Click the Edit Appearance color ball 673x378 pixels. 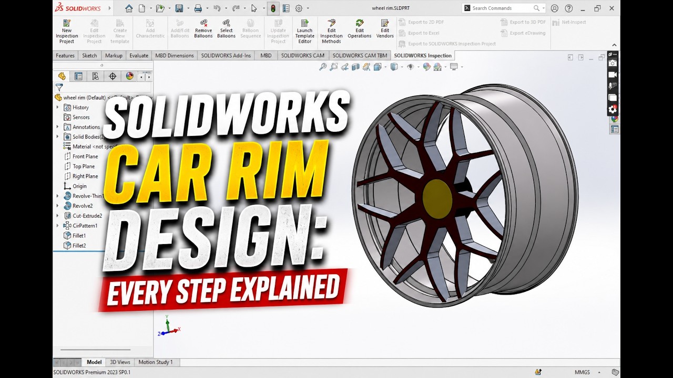[426, 67]
